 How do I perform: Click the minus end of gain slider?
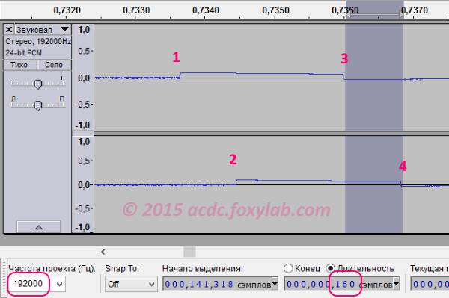pos(13,78)
